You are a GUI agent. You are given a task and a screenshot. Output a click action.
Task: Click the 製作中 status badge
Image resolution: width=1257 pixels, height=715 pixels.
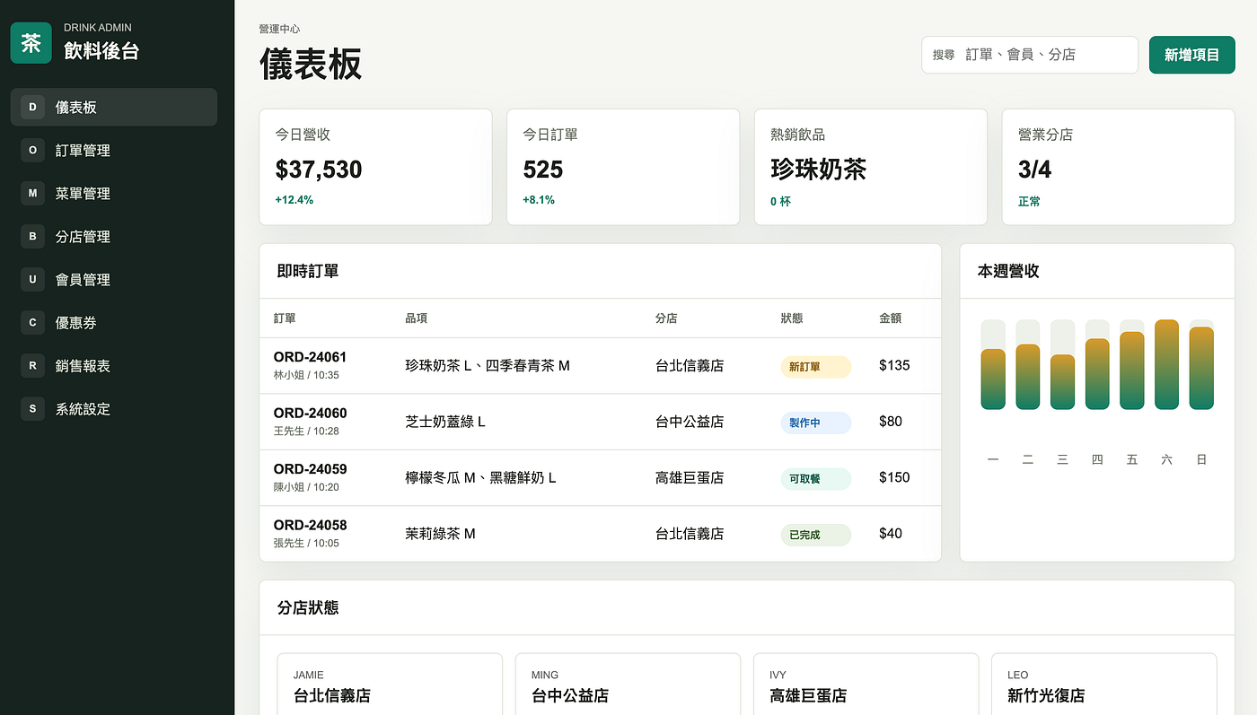[x=815, y=423]
